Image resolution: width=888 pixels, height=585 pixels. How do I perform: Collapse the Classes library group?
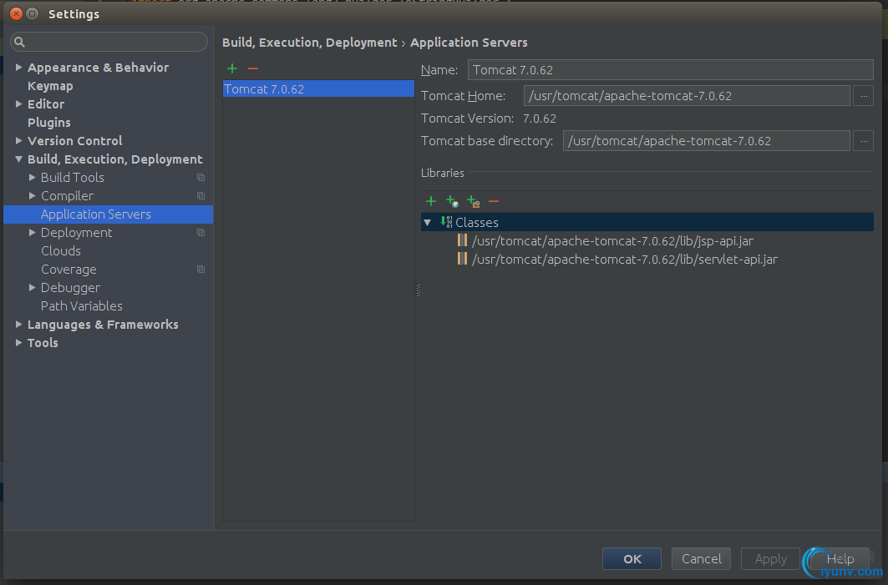(428, 222)
